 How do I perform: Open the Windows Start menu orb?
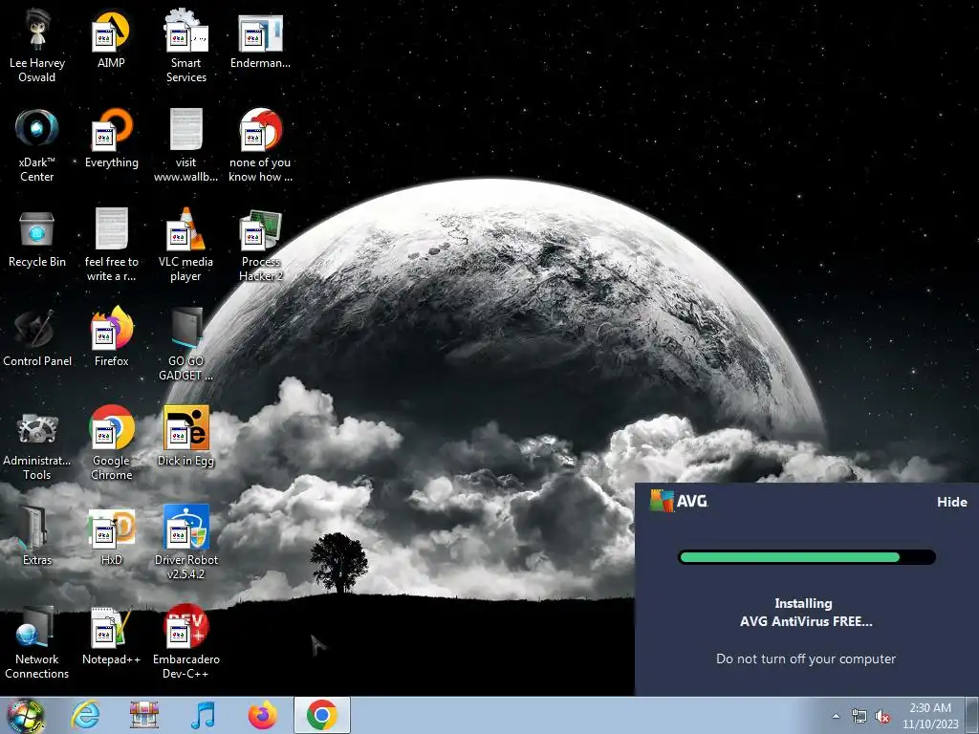(x=25, y=715)
